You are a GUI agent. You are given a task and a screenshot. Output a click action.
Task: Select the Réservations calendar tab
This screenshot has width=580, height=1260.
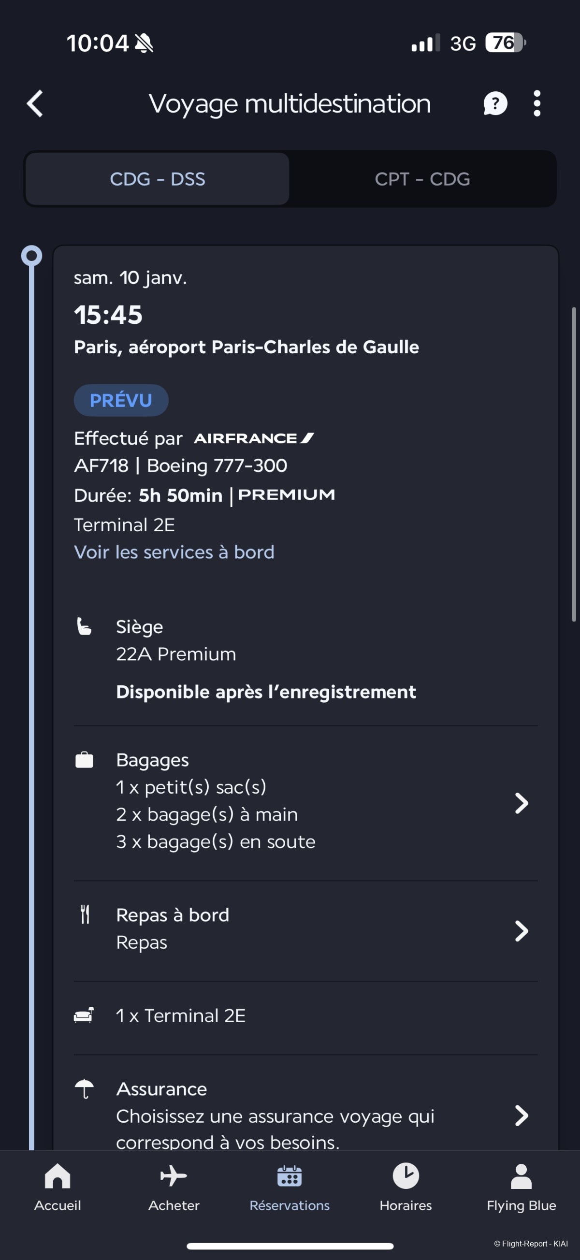click(x=290, y=1187)
